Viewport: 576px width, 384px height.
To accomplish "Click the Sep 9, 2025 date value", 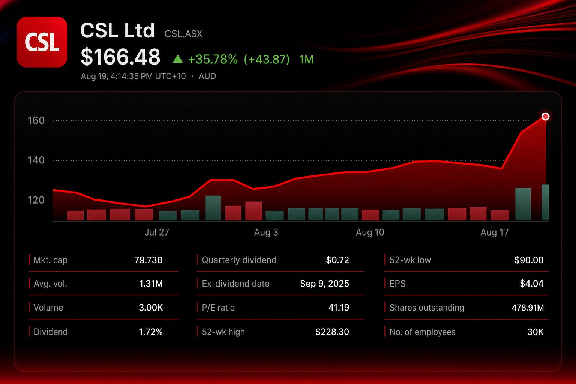I will coord(325,283).
